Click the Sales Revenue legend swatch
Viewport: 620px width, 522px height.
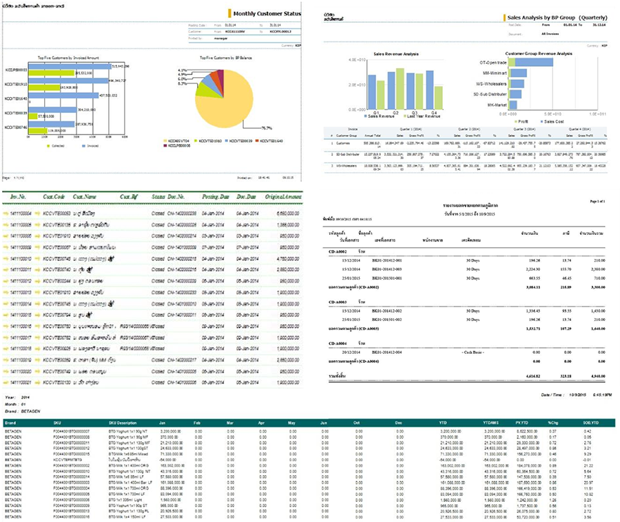[x=366, y=116]
